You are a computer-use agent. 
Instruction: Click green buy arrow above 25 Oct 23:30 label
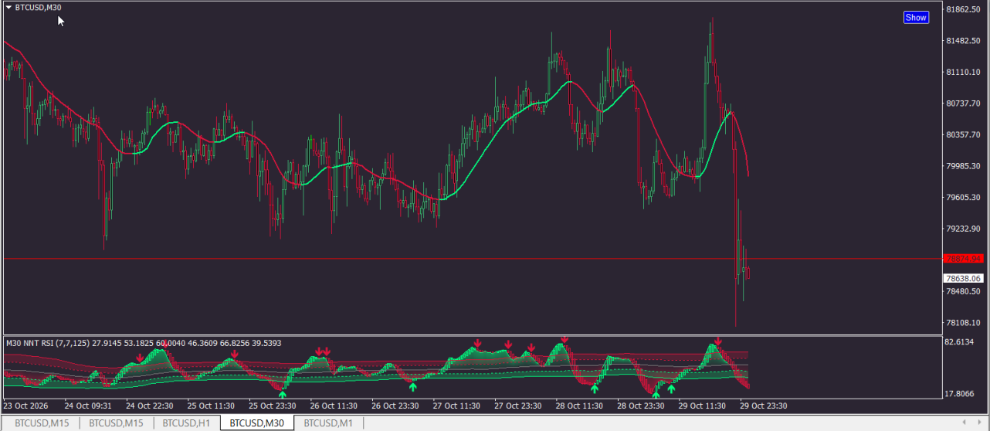pos(283,395)
